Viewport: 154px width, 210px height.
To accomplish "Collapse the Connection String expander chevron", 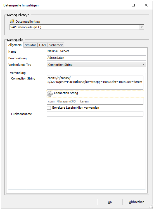I will click(49, 94).
